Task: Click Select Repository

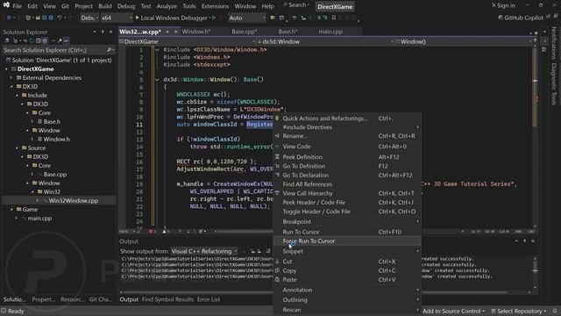Action: pyautogui.click(x=519, y=311)
